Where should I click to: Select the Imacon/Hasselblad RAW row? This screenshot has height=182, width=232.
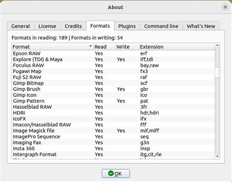(114, 125)
